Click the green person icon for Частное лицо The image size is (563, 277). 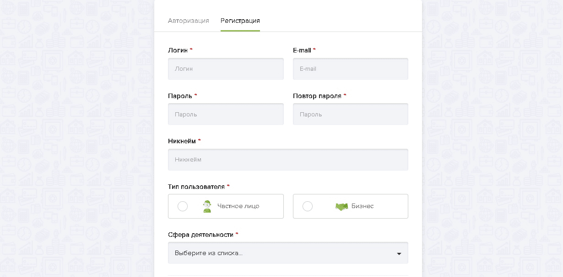point(207,206)
